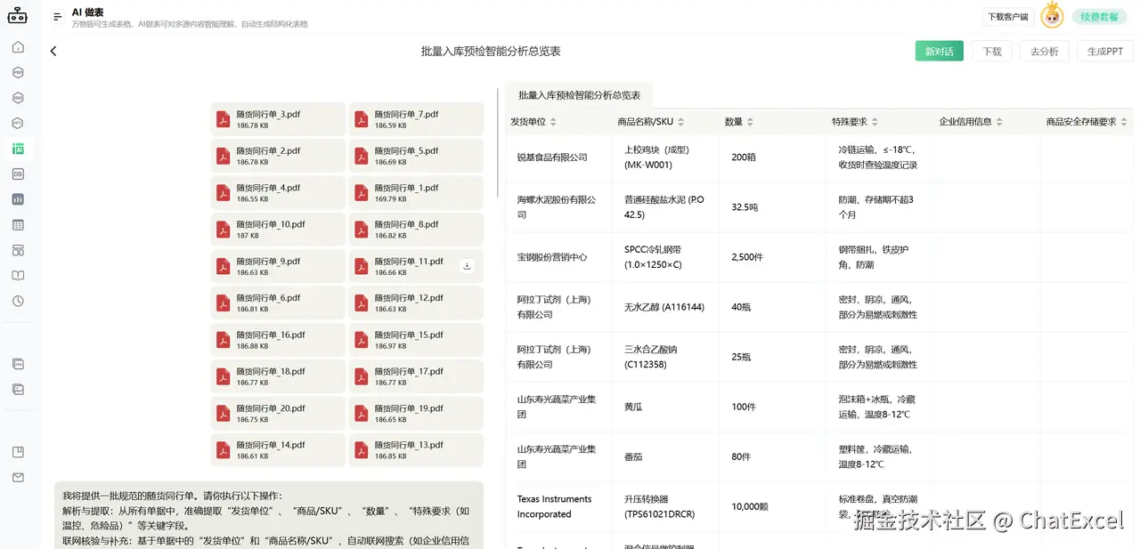Open file 随货同行单_17.pdf
1140x549 pixels.
(x=416, y=376)
